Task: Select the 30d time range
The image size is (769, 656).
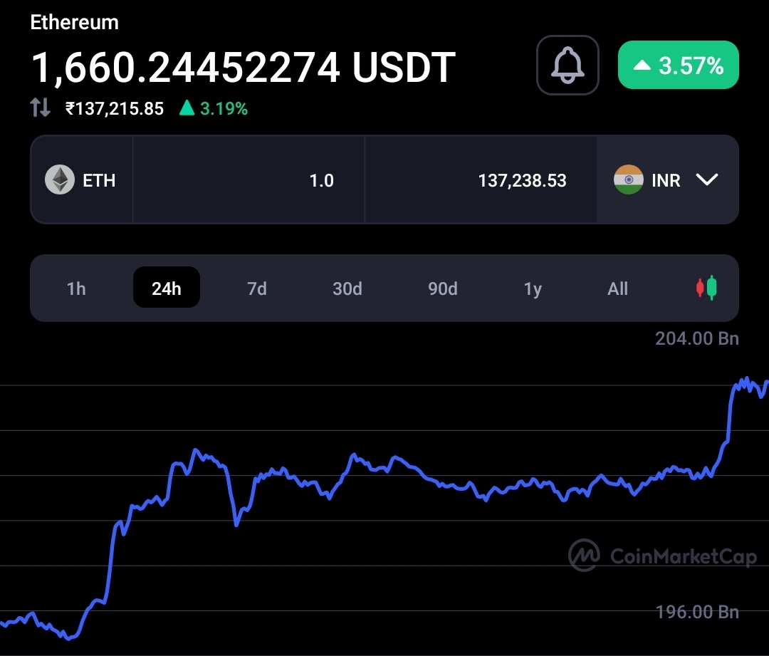Action: point(347,288)
